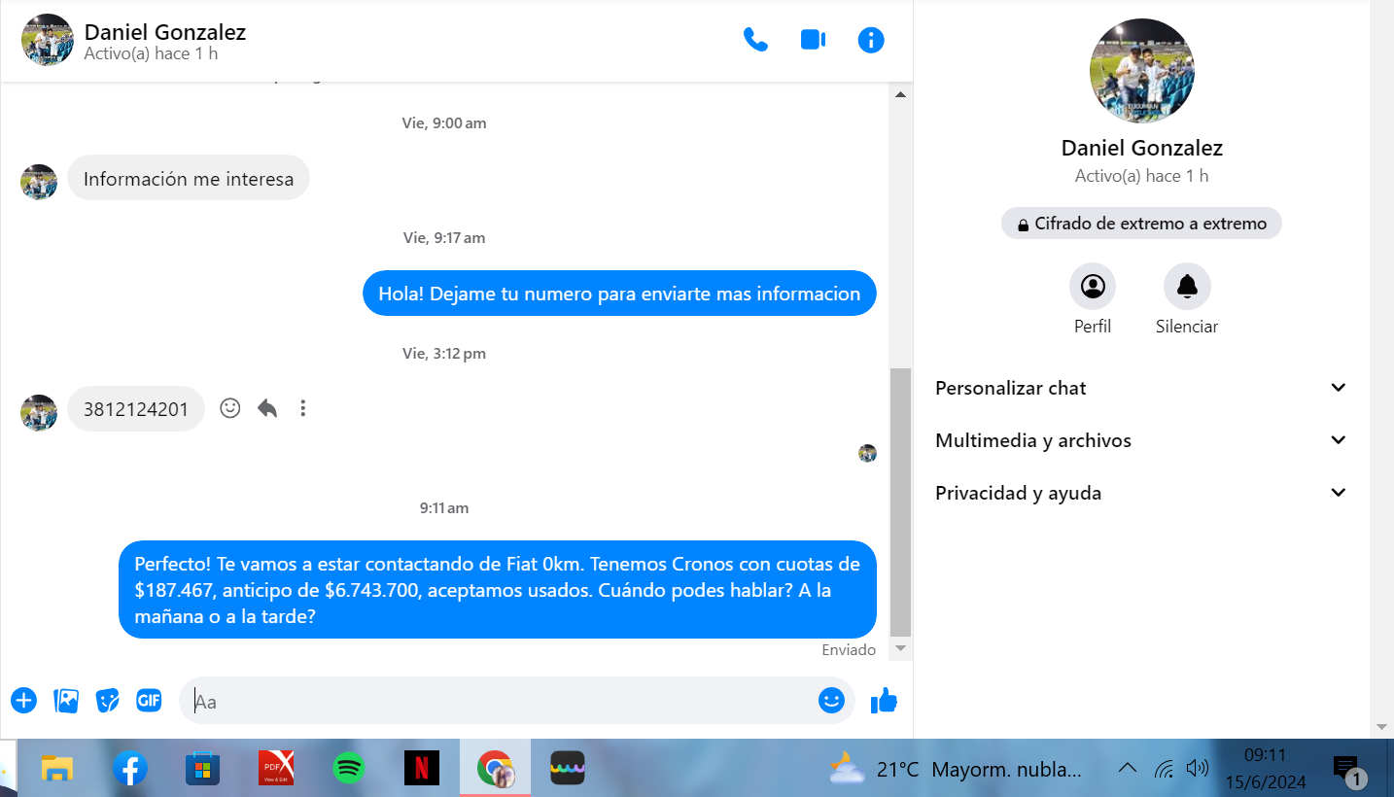Expand the Privacidad y ayuda section

coord(1141,493)
